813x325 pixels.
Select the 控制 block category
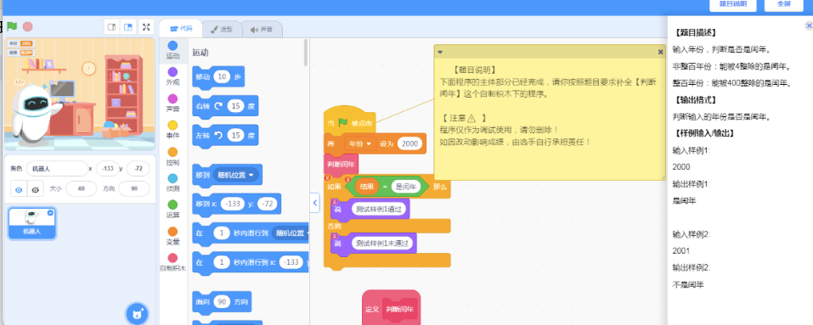(x=172, y=157)
